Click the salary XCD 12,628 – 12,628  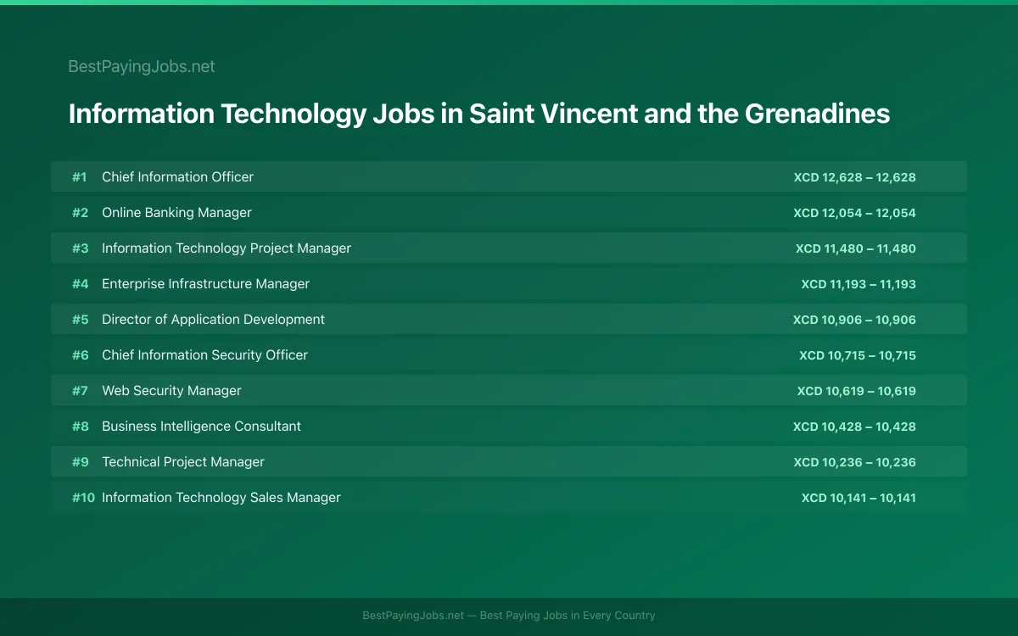855,177
